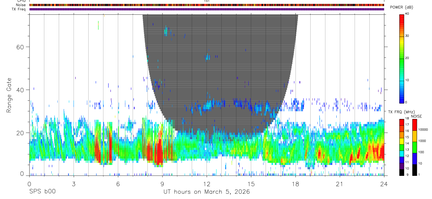This screenshot has width=432, height=199.
Task: Click the y-axis tick label 60
Action: coord(20,47)
